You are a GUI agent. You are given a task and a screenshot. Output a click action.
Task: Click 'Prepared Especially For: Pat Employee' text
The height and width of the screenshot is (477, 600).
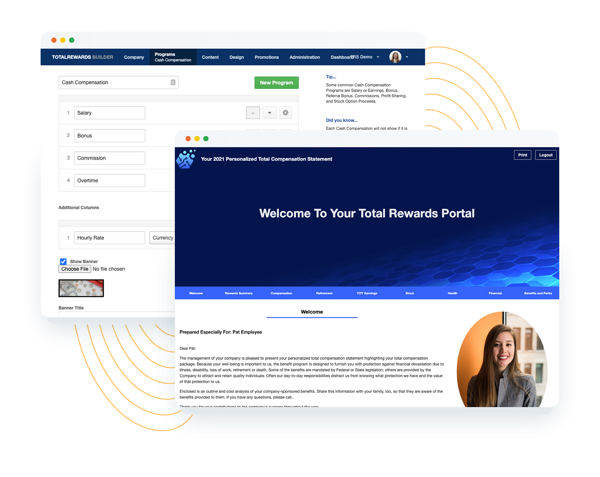(x=221, y=332)
